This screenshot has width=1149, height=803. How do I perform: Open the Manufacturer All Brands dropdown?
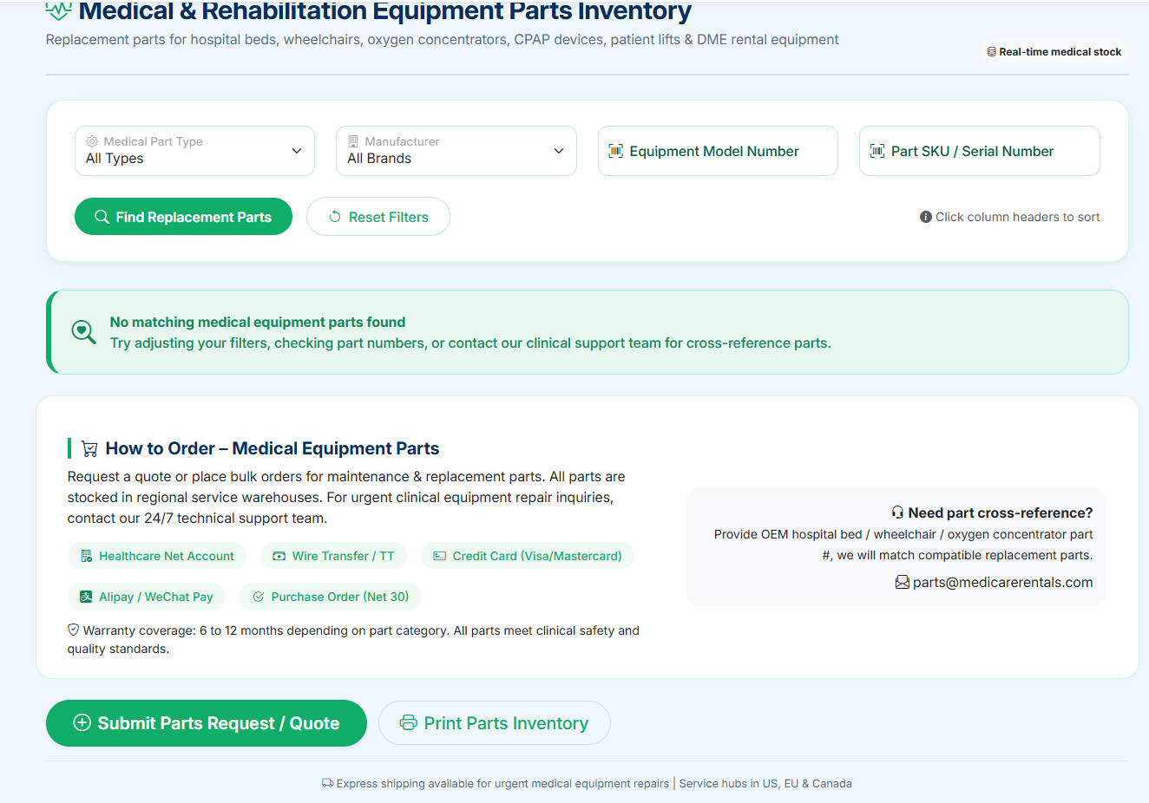456,151
